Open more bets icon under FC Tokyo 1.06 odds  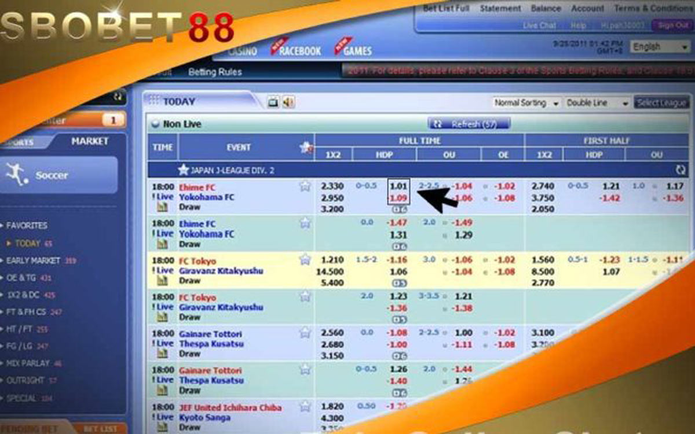[x=400, y=283]
